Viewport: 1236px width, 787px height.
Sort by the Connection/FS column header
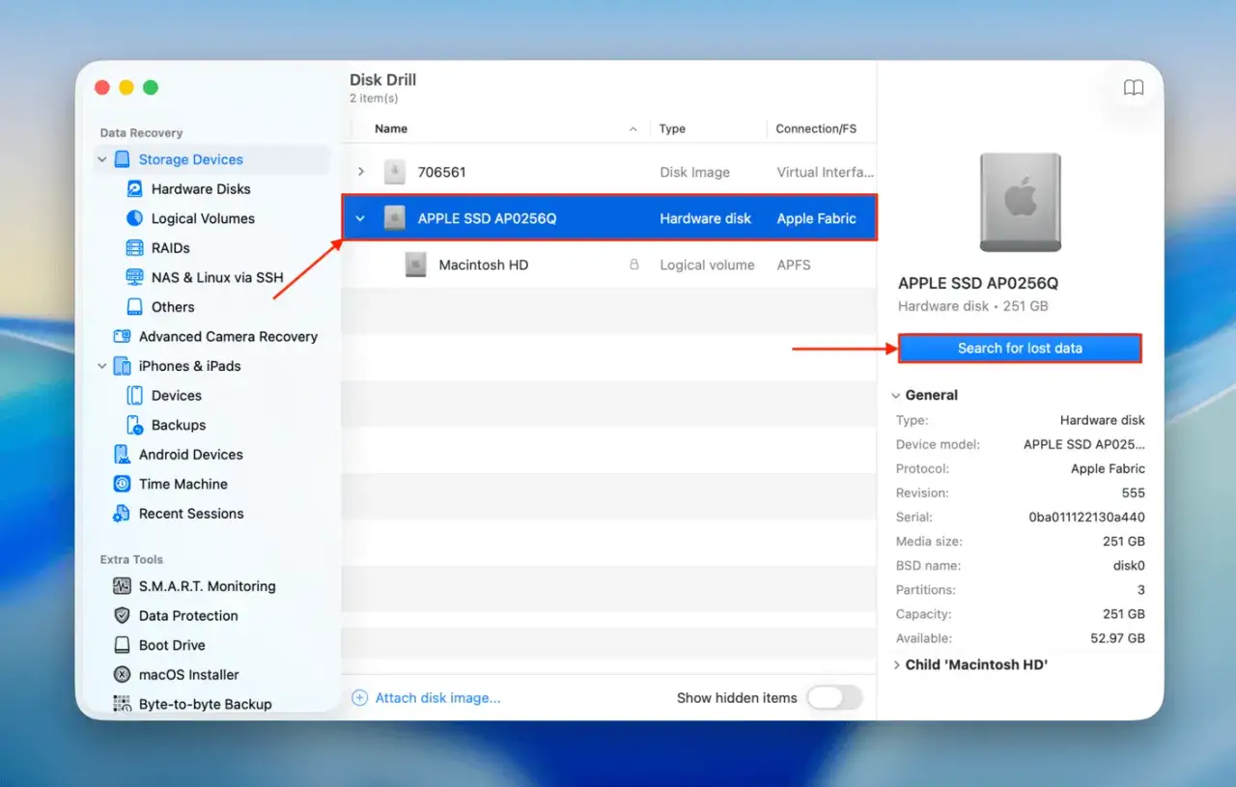point(816,128)
